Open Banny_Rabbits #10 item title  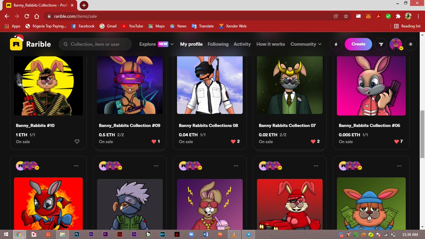35,125
